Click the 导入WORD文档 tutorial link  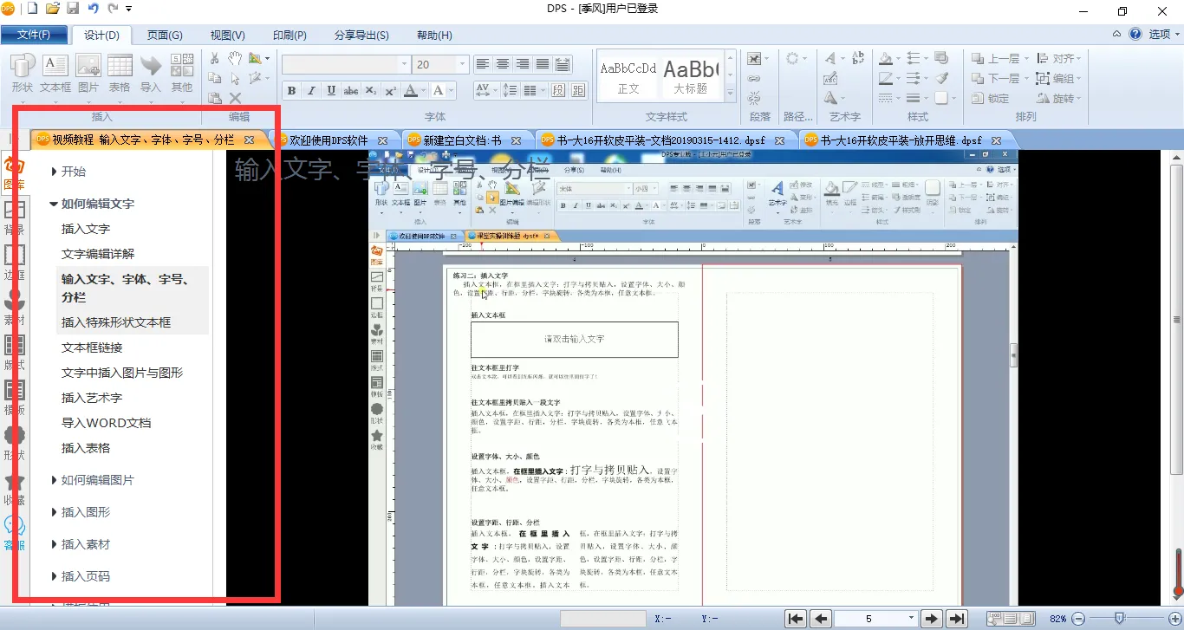point(106,423)
